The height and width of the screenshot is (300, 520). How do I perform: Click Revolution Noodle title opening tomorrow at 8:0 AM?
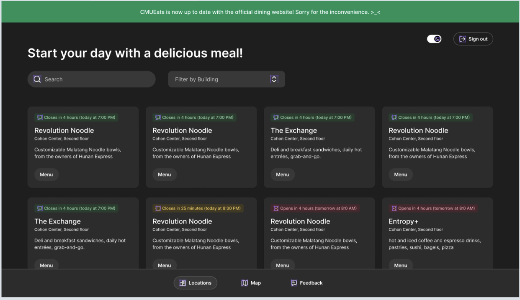click(300, 221)
